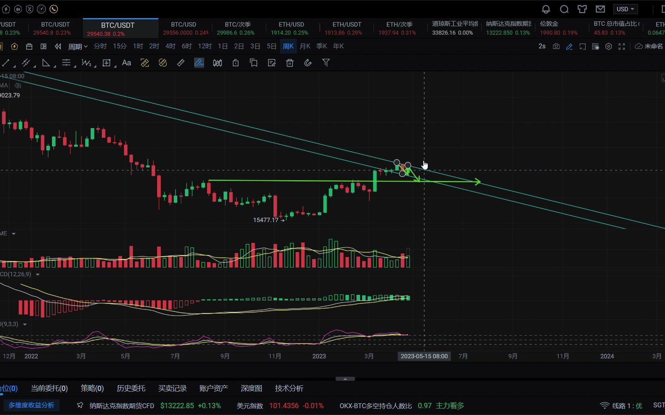Screen dimensions: 665x415
Task: Enter fullscreen chart mode
Action: 621,46
